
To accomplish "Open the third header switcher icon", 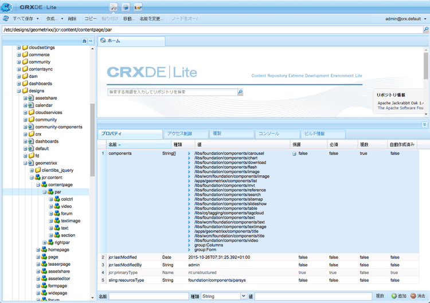I will (138, 7).
